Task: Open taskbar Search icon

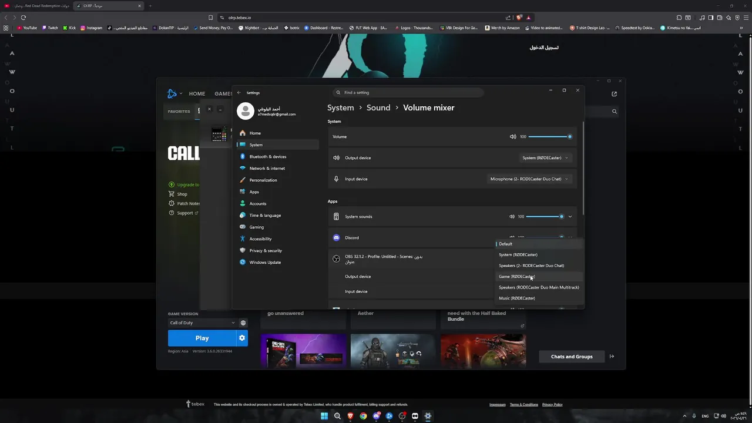Action: (337, 416)
